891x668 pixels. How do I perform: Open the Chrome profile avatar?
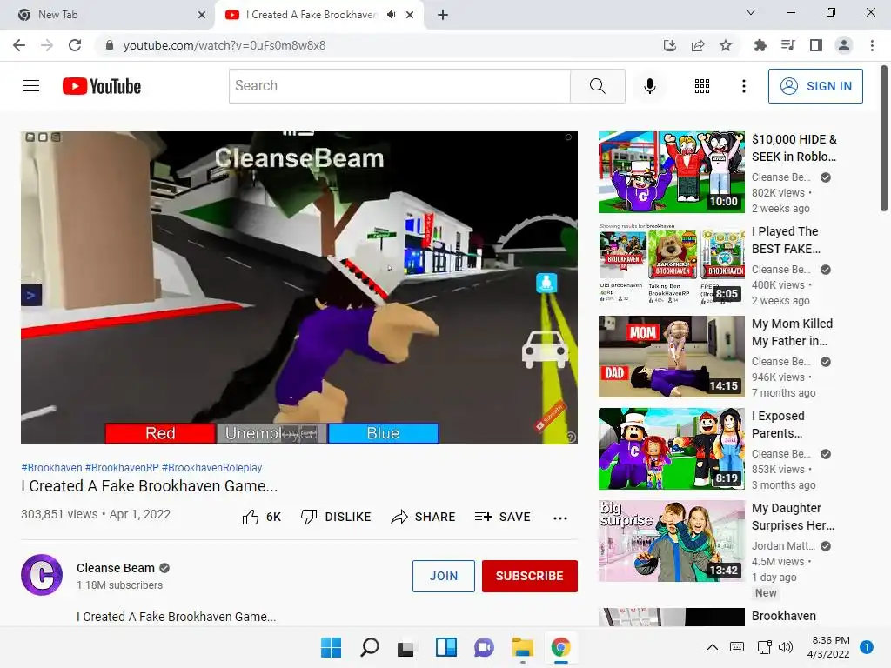(x=844, y=45)
